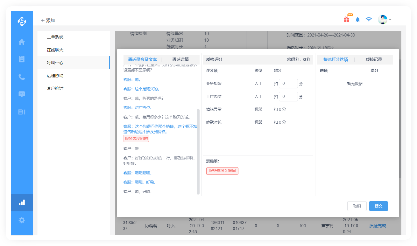
Task: Open the BI analytics sidebar icon
Action: (x=22, y=112)
